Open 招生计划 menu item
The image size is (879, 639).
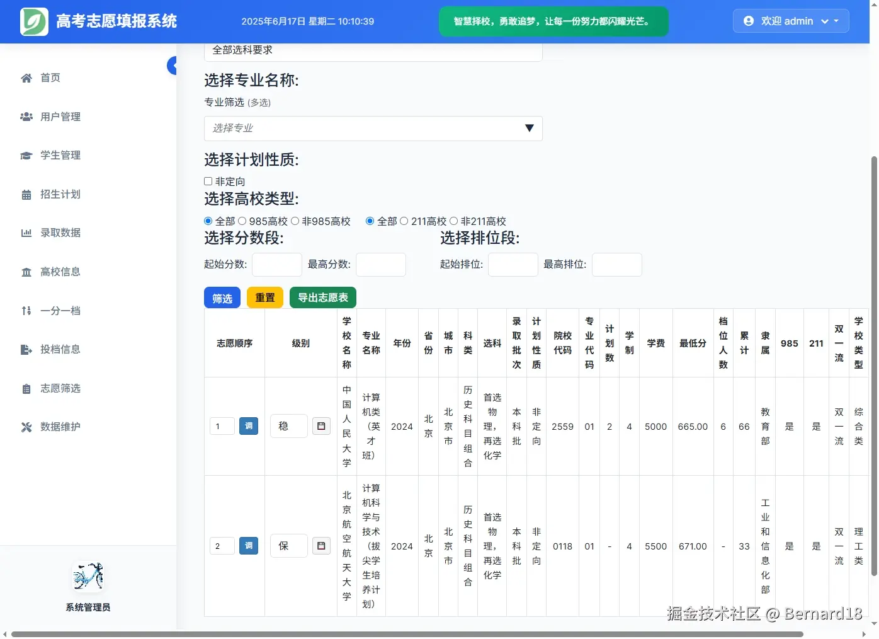[x=60, y=195]
